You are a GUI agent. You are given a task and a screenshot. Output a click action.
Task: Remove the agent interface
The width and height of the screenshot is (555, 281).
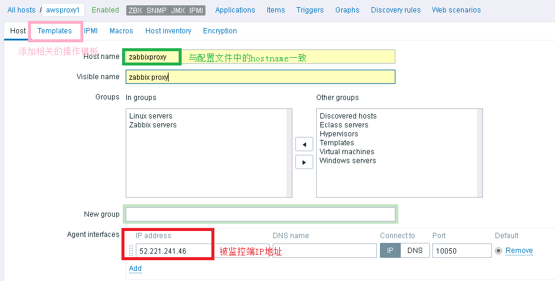pyautogui.click(x=519, y=251)
